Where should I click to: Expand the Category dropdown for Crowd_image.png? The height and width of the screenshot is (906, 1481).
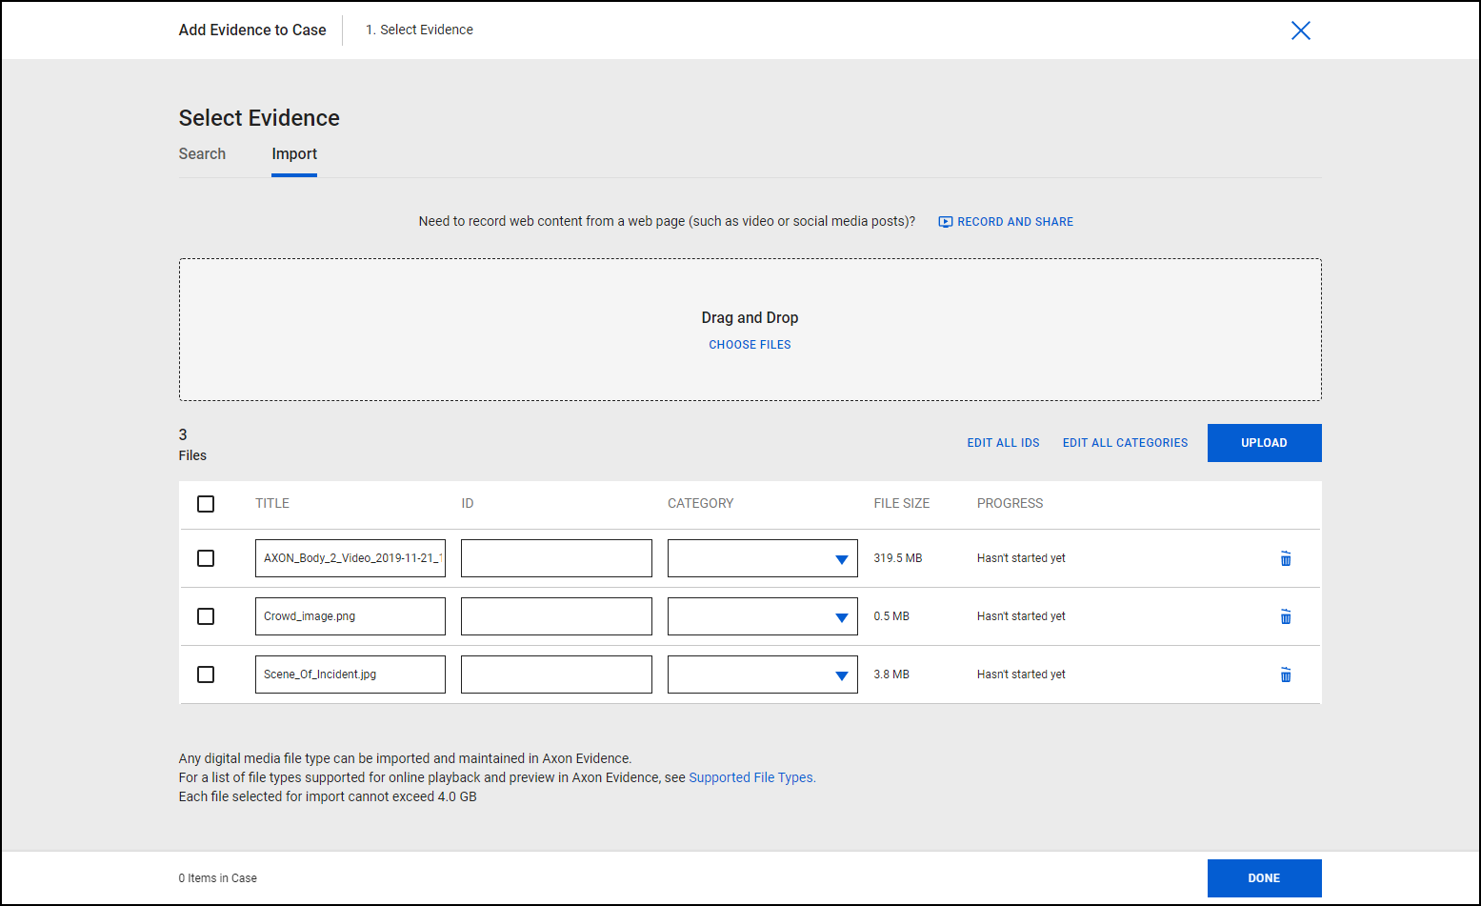[x=841, y=616]
